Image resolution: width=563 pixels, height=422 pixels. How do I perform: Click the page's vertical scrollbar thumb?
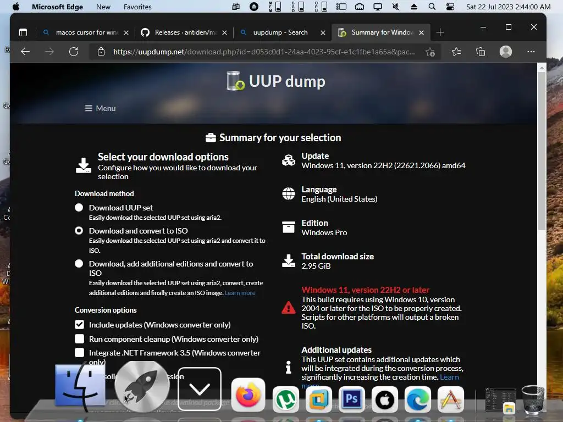542,151
